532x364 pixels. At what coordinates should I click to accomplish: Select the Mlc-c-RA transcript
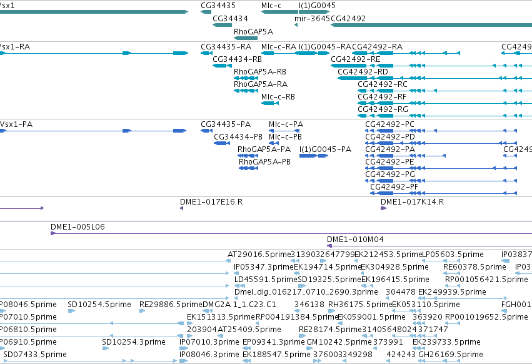[x=279, y=47]
